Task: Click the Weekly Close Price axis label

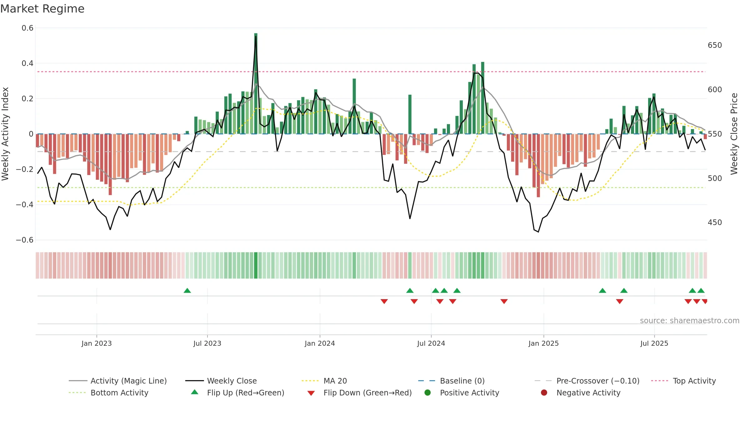Action: [x=734, y=134]
